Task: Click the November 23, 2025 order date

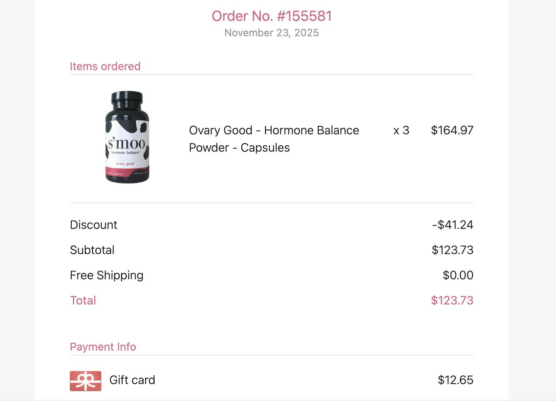Action: pos(272,33)
